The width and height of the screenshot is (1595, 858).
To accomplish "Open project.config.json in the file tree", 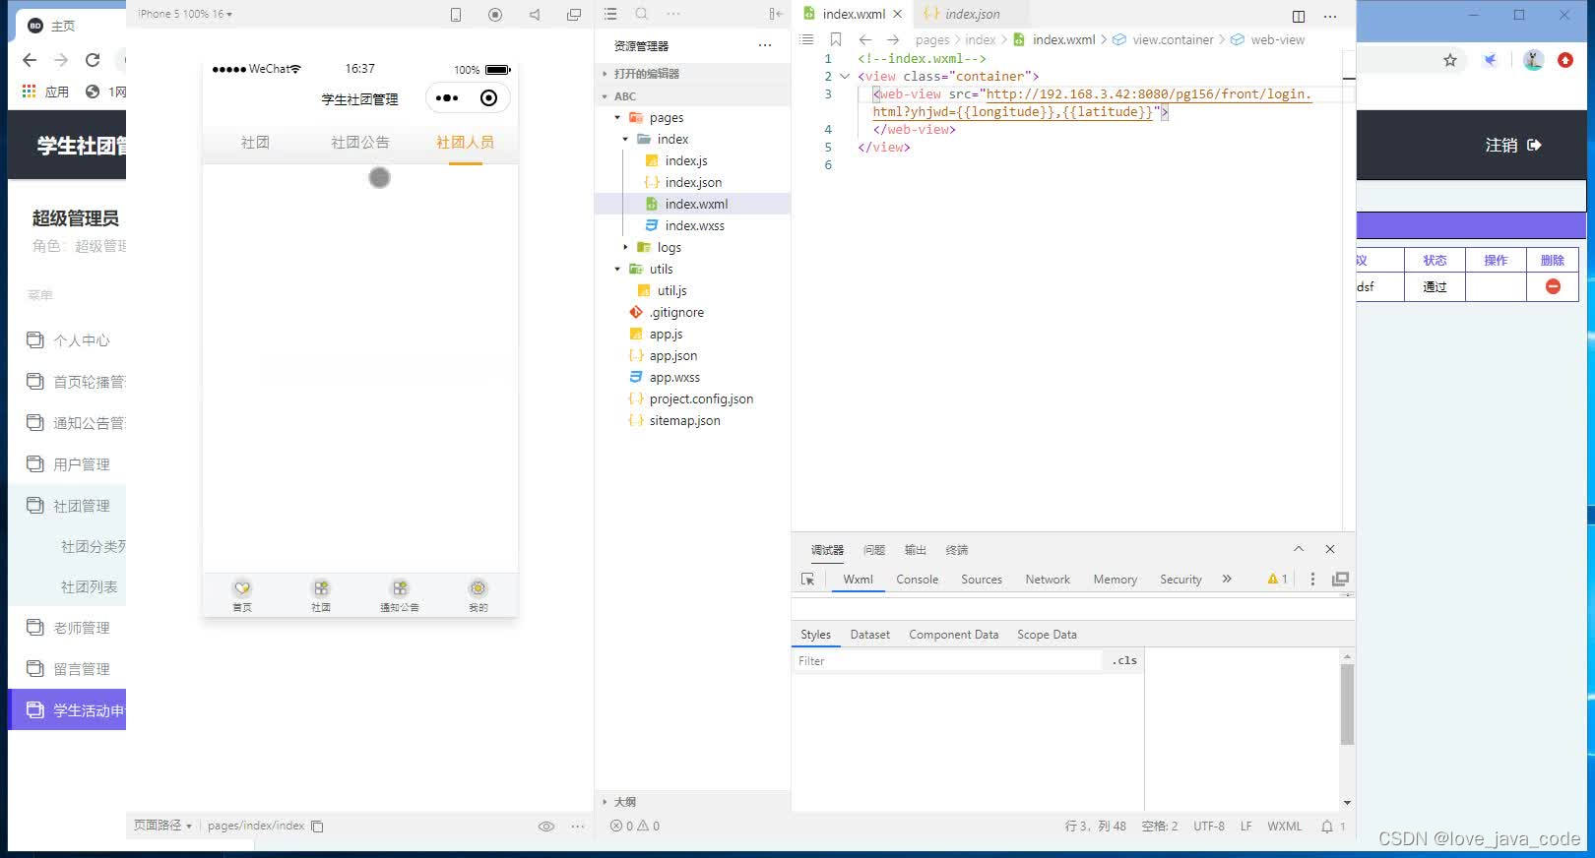I will tap(701, 398).
